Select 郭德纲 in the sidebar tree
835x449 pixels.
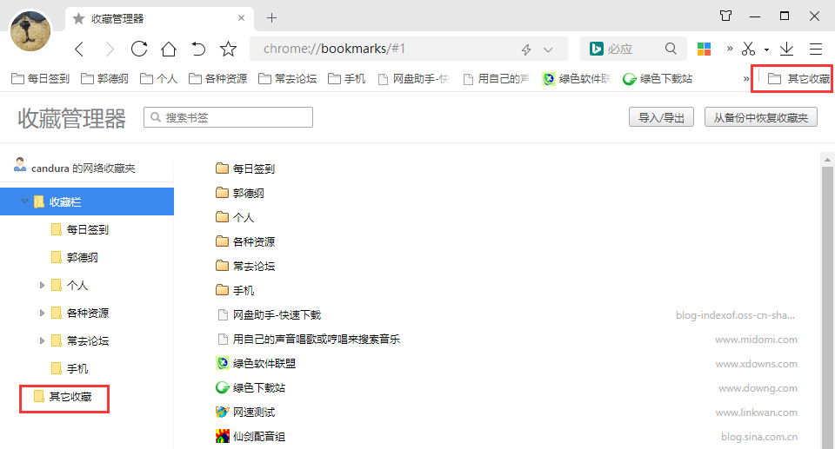point(75,257)
